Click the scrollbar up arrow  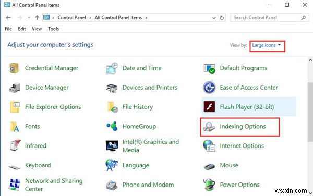pos(310,60)
